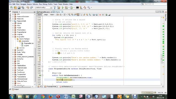Open the Navigate menu
176x99 pixels.
click(23, 4)
